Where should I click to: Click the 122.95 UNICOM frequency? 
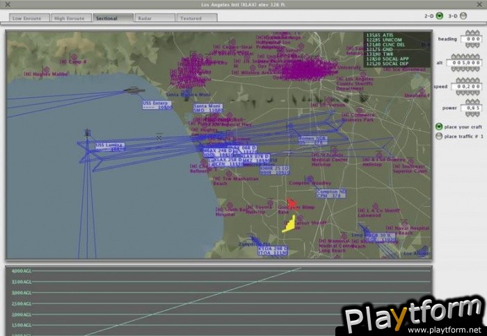(384, 40)
